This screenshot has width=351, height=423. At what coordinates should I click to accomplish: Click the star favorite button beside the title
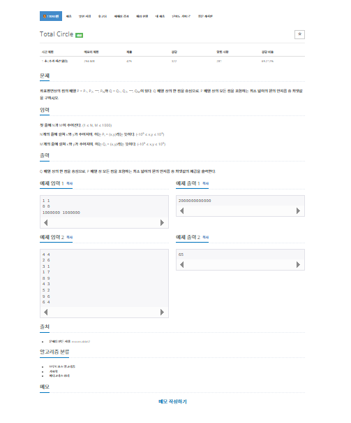299,34
